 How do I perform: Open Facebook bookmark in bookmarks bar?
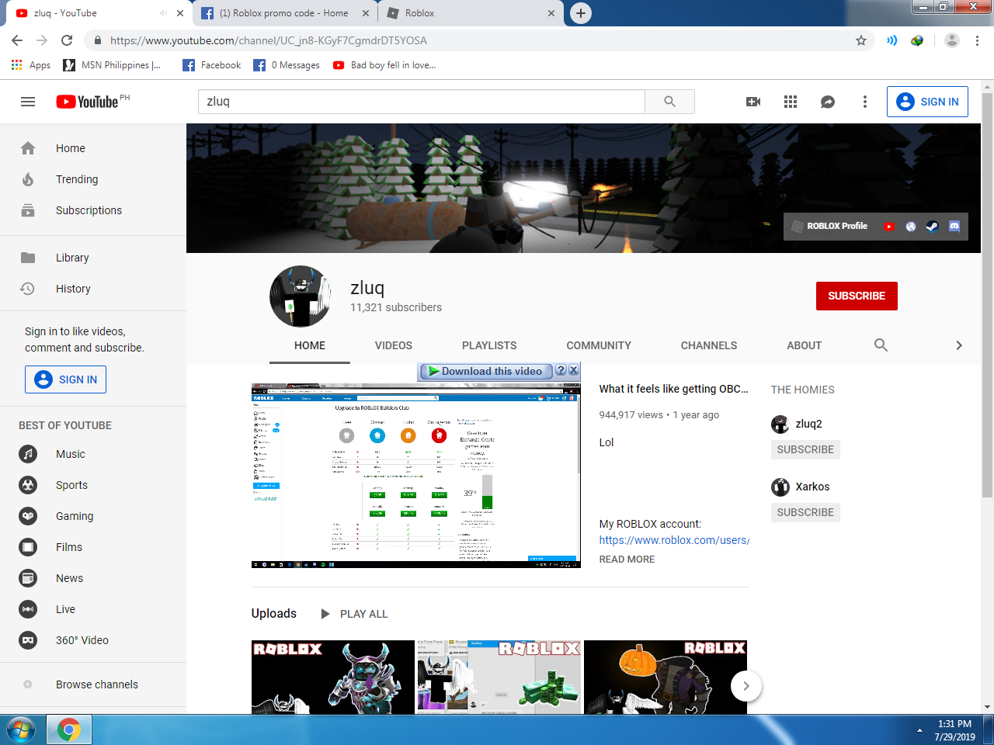(x=212, y=65)
